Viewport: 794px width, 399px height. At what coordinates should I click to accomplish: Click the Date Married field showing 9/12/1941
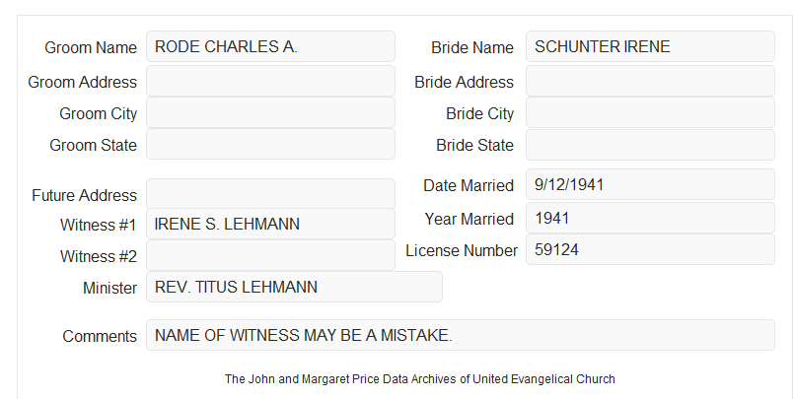650,184
